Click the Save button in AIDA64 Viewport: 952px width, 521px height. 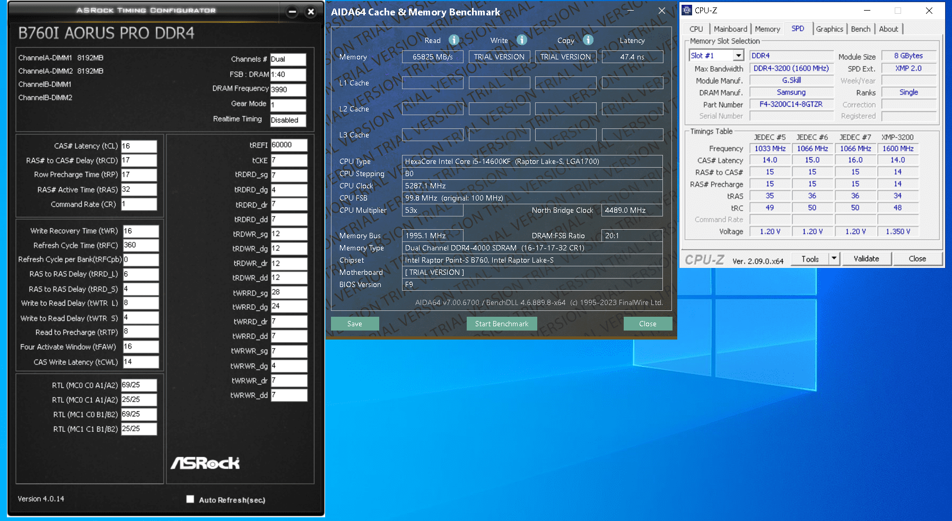355,324
